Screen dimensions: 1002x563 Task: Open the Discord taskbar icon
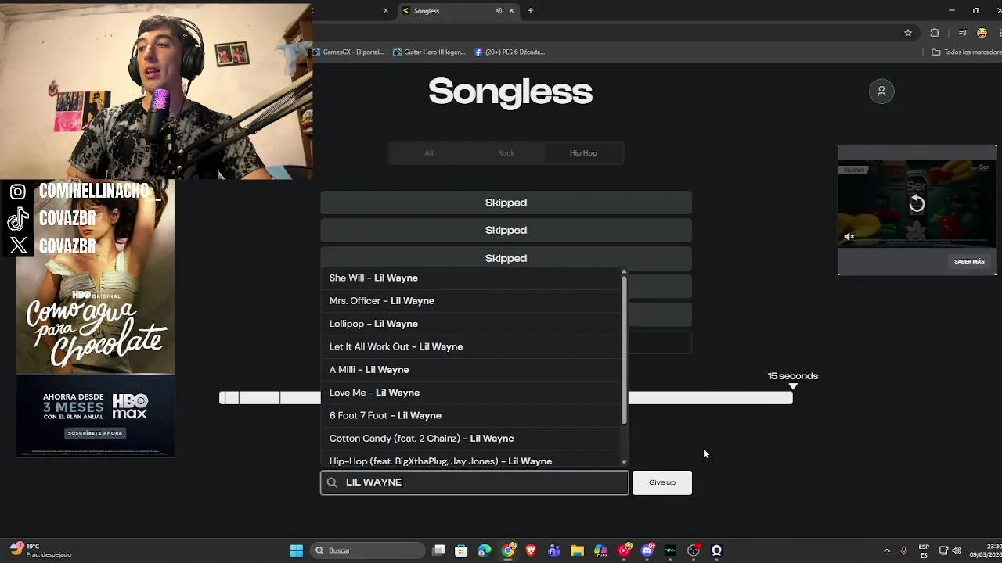coord(647,550)
